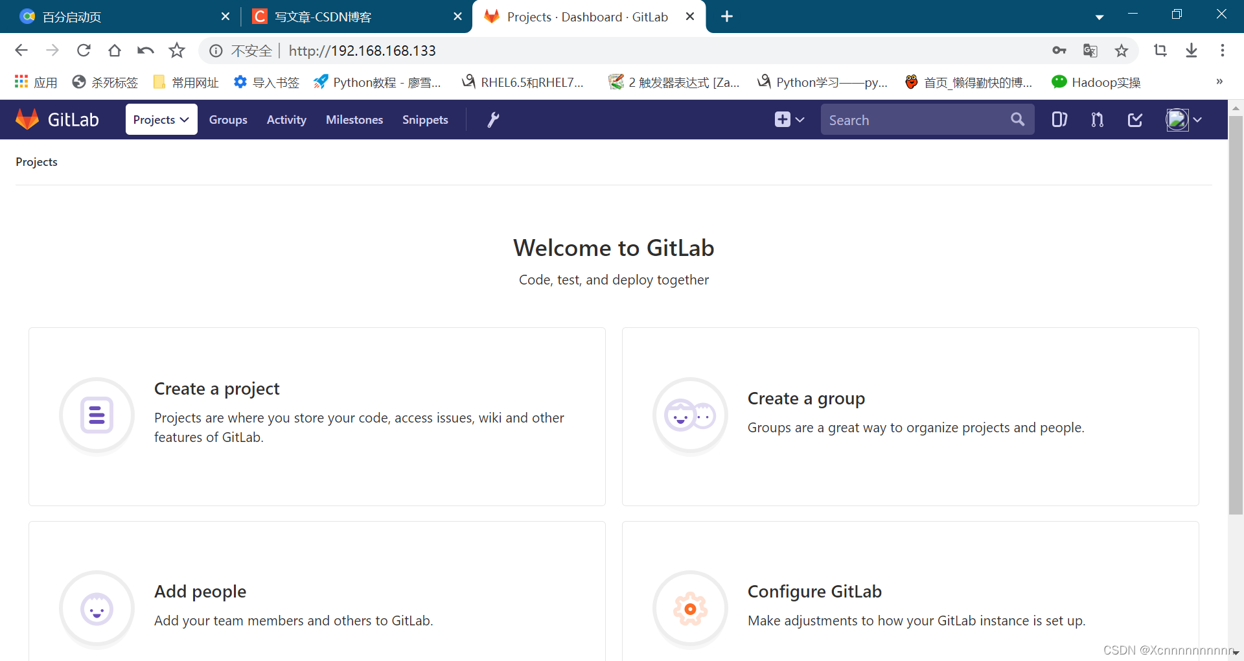Click the user avatar image
The image size is (1244, 661).
coord(1177,119)
